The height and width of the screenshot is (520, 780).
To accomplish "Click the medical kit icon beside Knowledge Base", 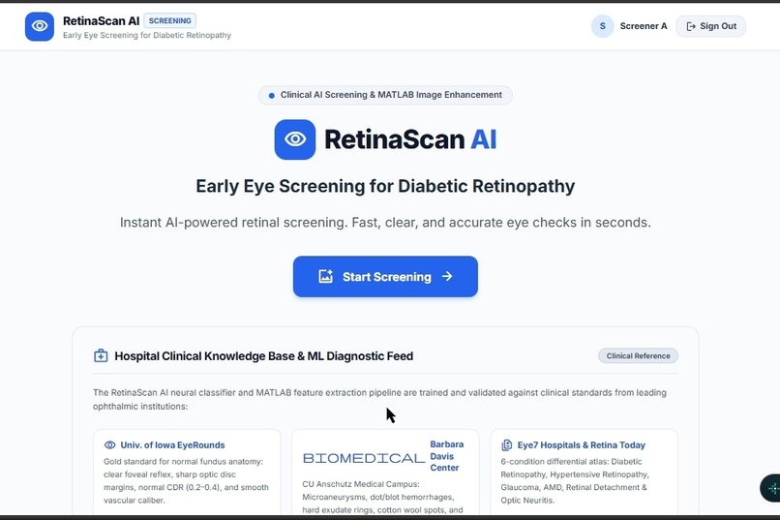I will click(101, 355).
